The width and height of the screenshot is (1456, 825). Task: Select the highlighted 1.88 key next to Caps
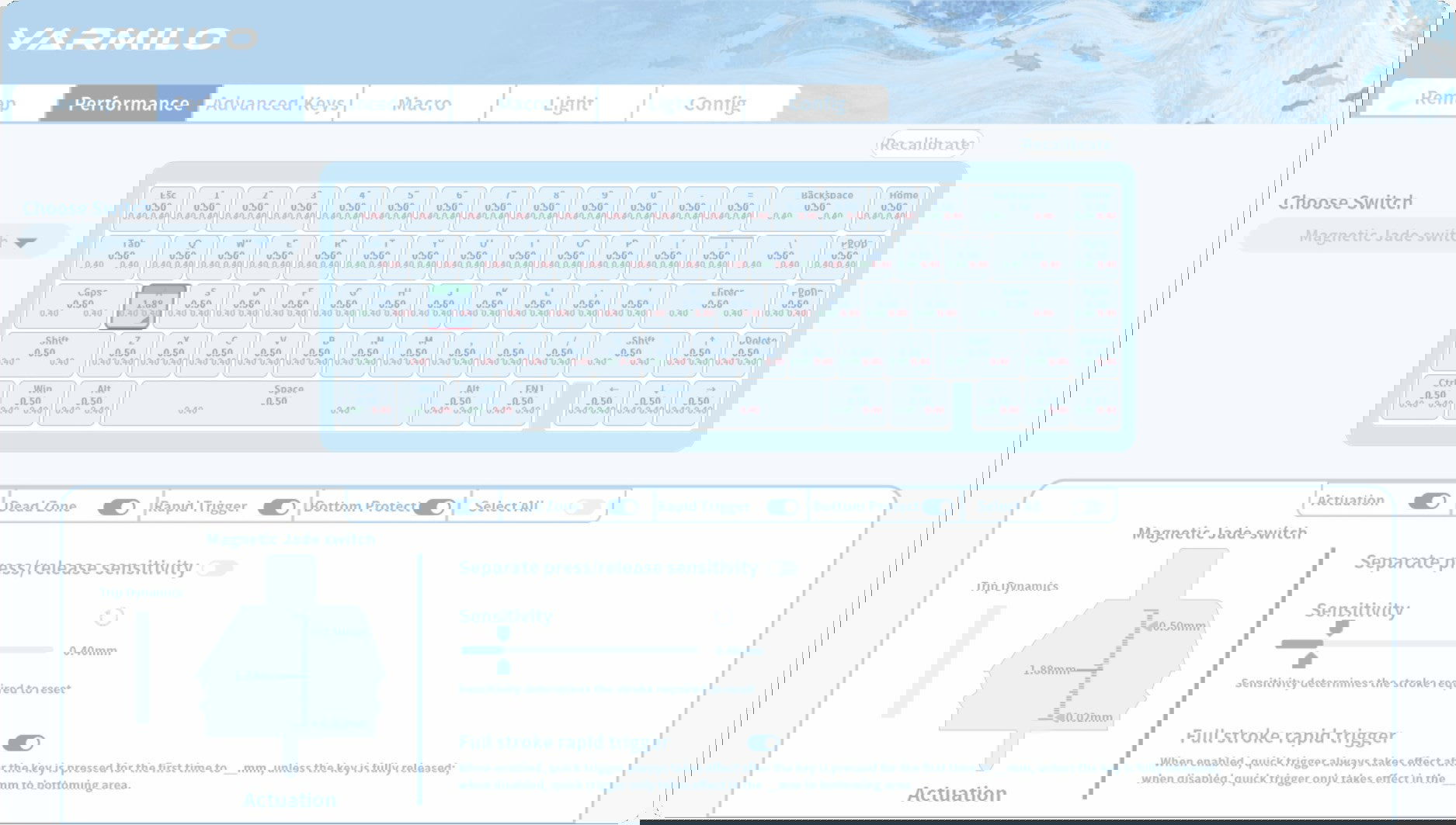pos(151,306)
